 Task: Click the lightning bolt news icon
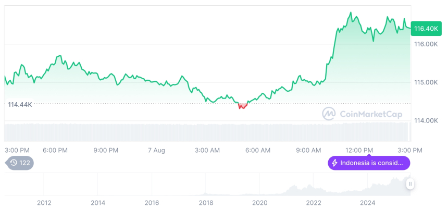point(334,163)
